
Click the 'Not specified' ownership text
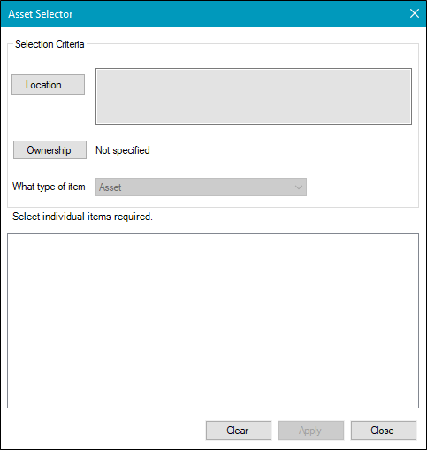coord(123,150)
